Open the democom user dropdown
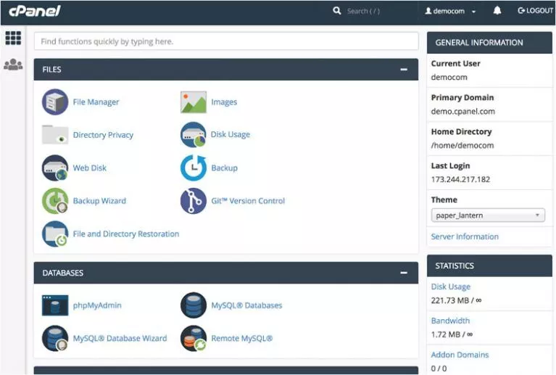Viewport: 556px width, 375px height. click(450, 11)
